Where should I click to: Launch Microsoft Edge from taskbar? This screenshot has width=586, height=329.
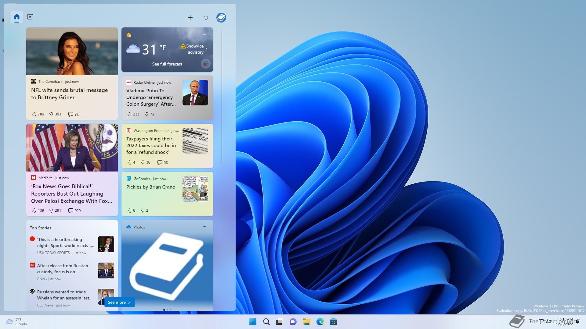click(x=320, y=322)
